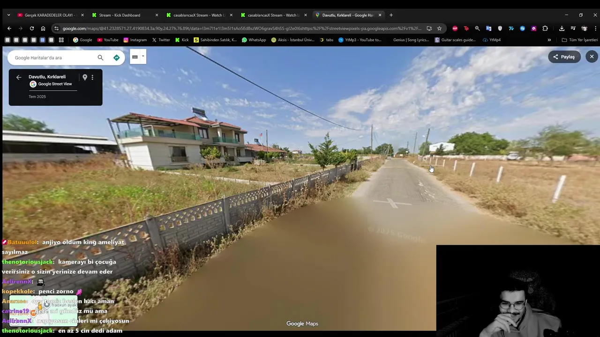This screenshot has height=337, width=600.
Task: Close the Davutlu, Kırklareli tab
Action: (380, 15)
